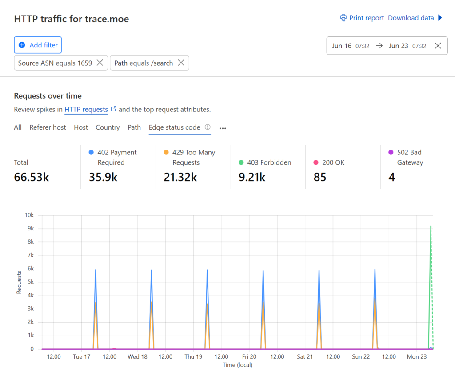The height and width of the screenshot is (376, 455).
Task: Click the 21.32k request count
Action: click(x=180, y=177)
